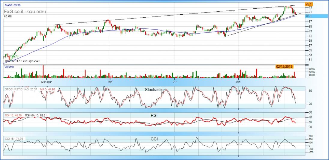
Task: Select the orange 75.1 price tag
Action: coord(309,4)
